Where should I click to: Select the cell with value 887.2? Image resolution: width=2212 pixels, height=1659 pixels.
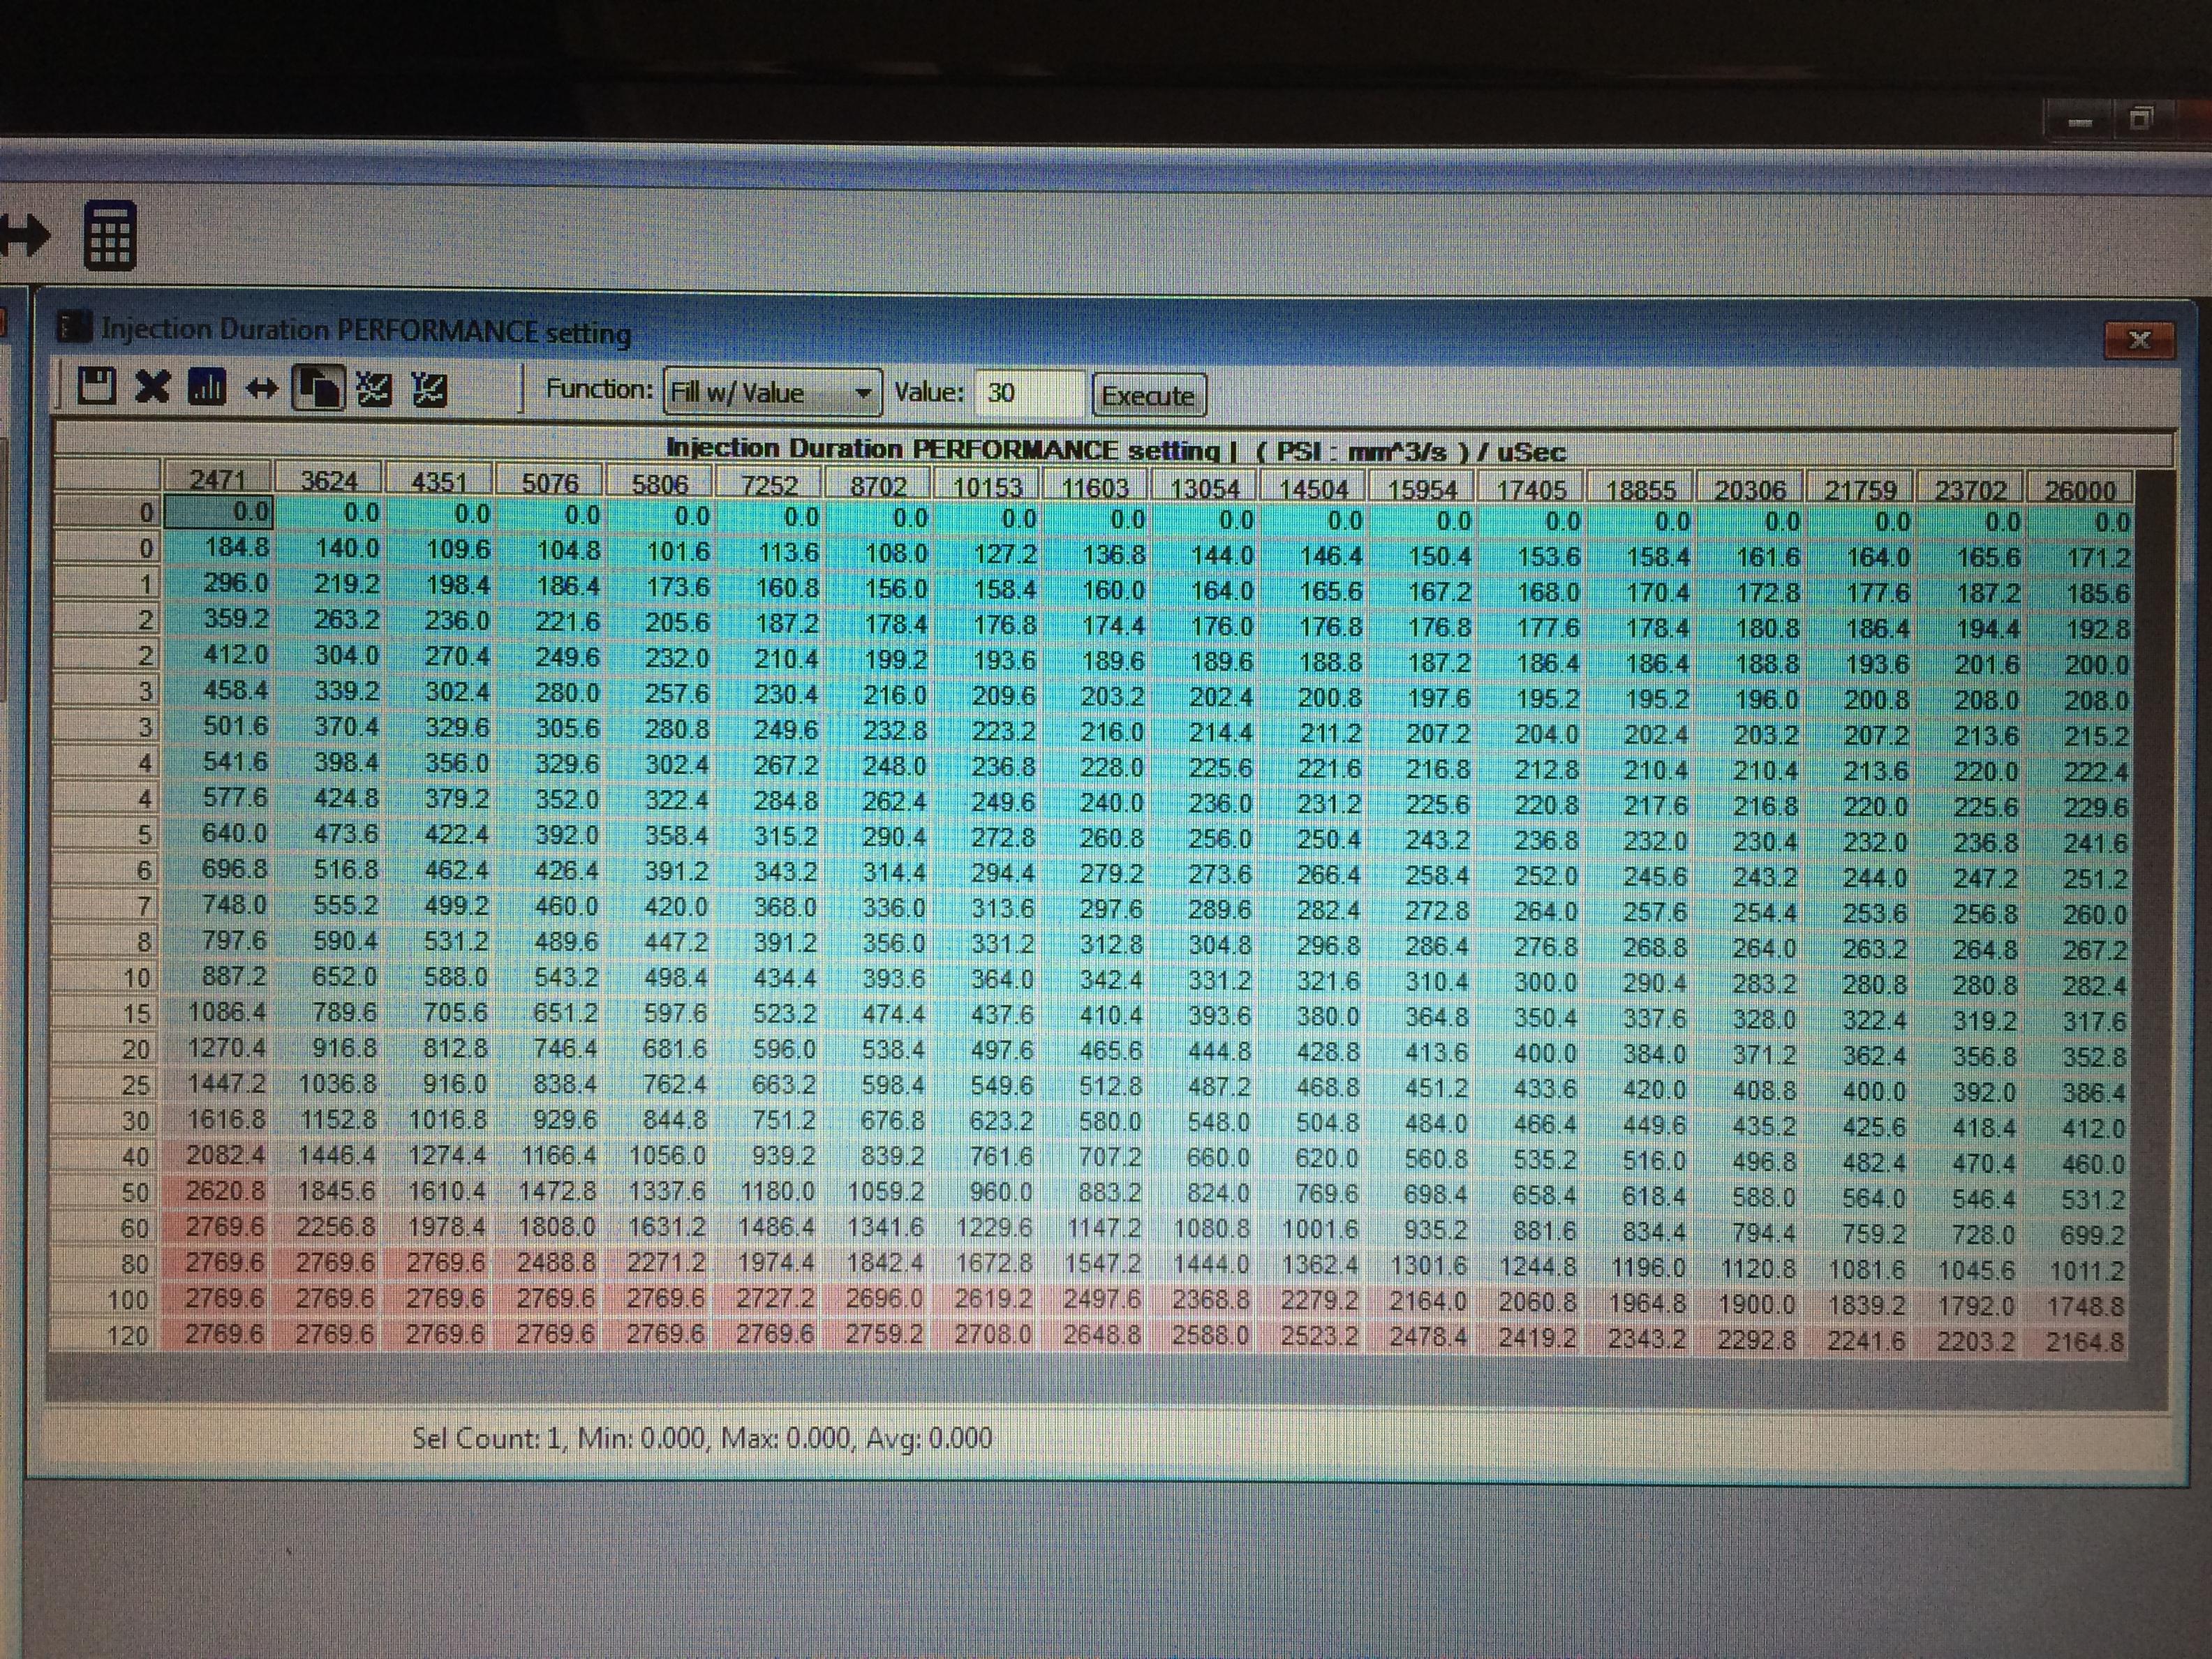click(218, 976)
